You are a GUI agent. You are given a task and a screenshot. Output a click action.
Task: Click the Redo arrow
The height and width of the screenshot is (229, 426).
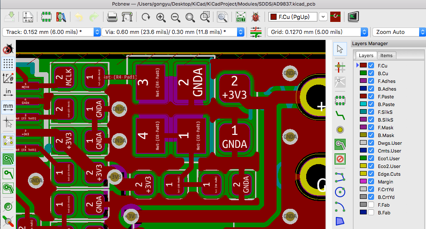point(94,17)
